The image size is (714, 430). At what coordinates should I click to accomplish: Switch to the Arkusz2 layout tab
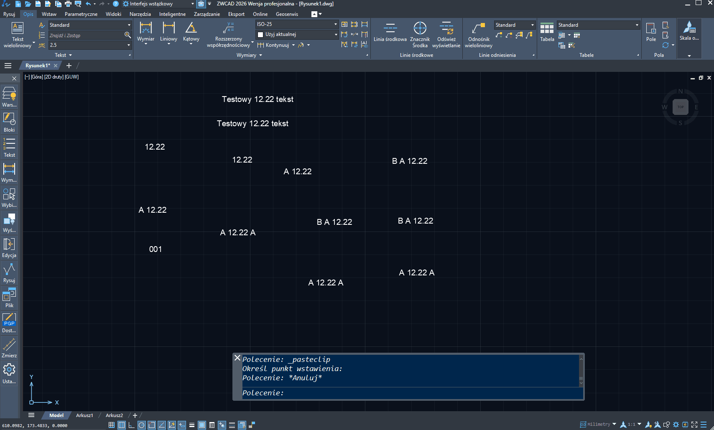114,415
